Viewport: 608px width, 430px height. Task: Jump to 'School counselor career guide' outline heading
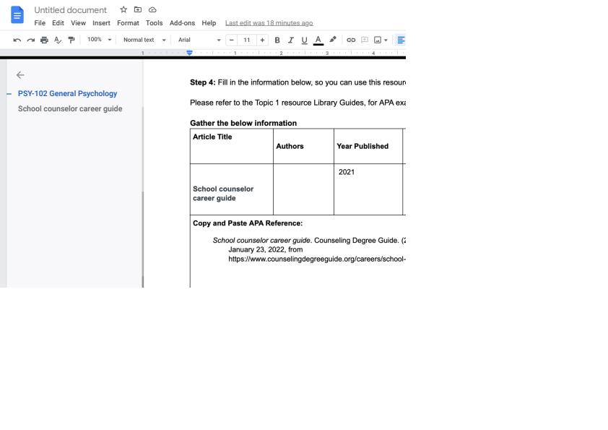(70, 109)
